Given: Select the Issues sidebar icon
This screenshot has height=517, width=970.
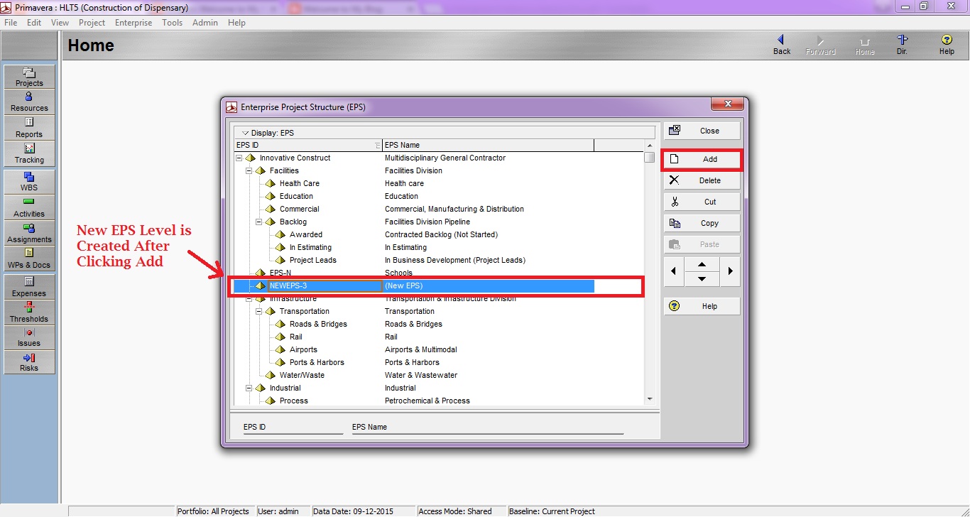Looking at the screenshot, I should pos(29,337).
